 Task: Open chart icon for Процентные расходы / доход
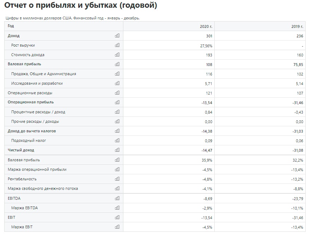coord(117,112)
